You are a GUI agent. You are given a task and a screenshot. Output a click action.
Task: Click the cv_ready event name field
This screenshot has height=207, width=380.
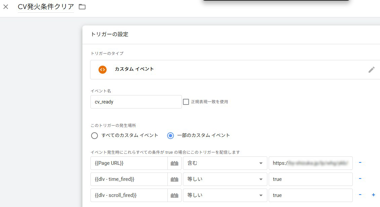[x=136, y=102]
